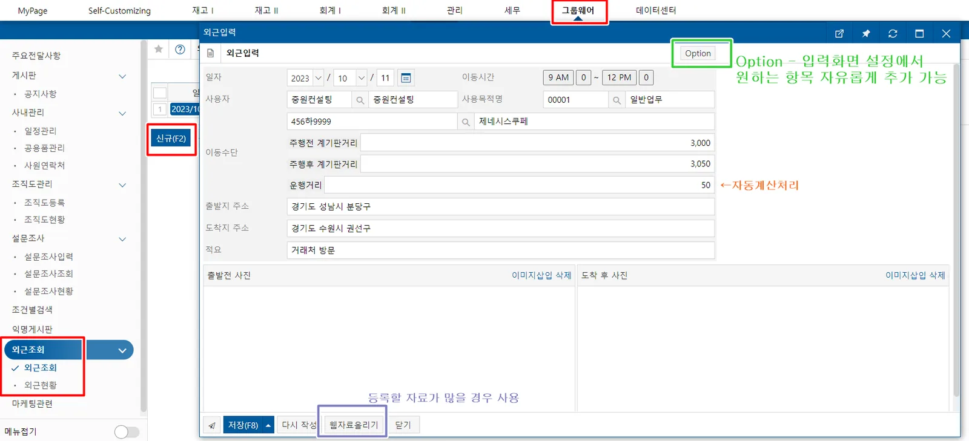The height and width of the screenshot is (441, 969).
Task: Click the 웹자료올리기 button
Action: coord(353,425)
